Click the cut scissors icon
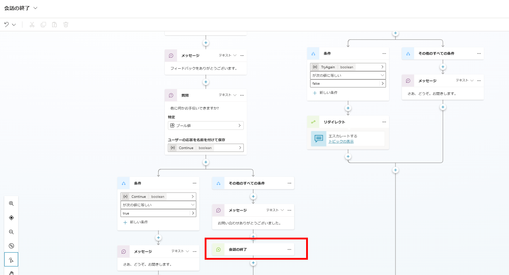This screenshot has height=275, width=509. [x=31, y=24]
